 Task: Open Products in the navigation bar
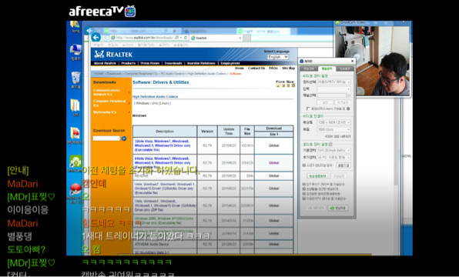[x=129, y=63]
